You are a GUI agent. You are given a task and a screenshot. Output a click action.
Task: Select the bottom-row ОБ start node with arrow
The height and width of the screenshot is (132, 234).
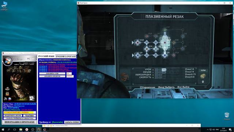[x=137, y=55]
